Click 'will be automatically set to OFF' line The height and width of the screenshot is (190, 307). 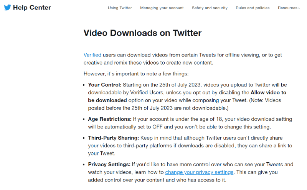coord(179,127)
